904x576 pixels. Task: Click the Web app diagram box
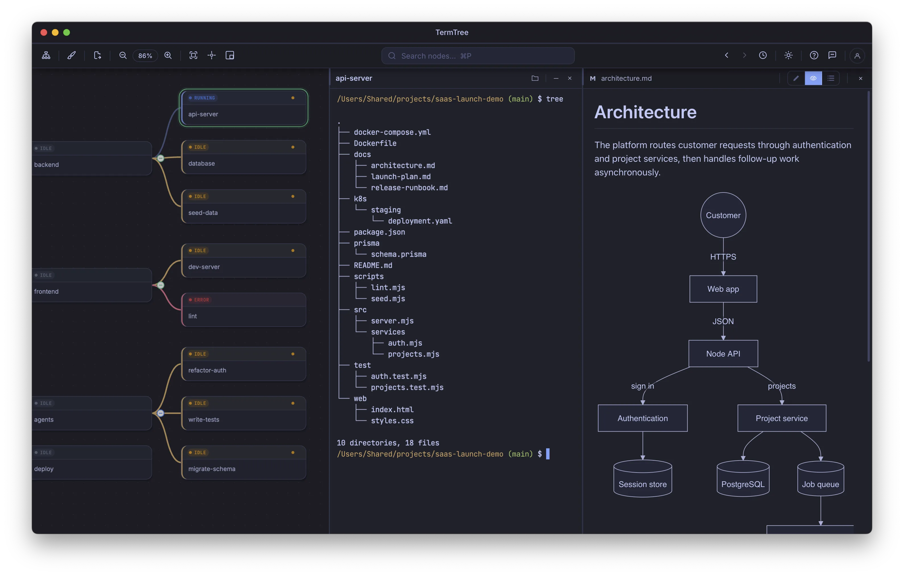[723, 289]
